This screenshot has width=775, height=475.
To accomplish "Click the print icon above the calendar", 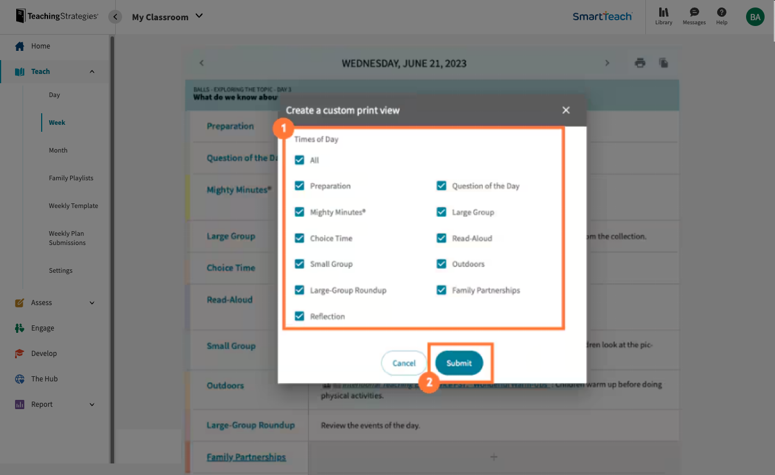I will (x=640, y=63).
